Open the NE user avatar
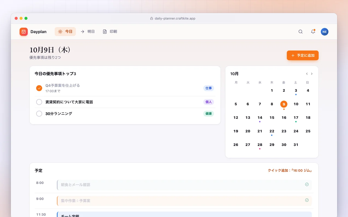The height and width of the screenshot is (217, 348). click(325, 32)
